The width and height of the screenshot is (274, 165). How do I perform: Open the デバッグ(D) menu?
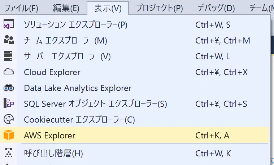click(x=216, y=8)
